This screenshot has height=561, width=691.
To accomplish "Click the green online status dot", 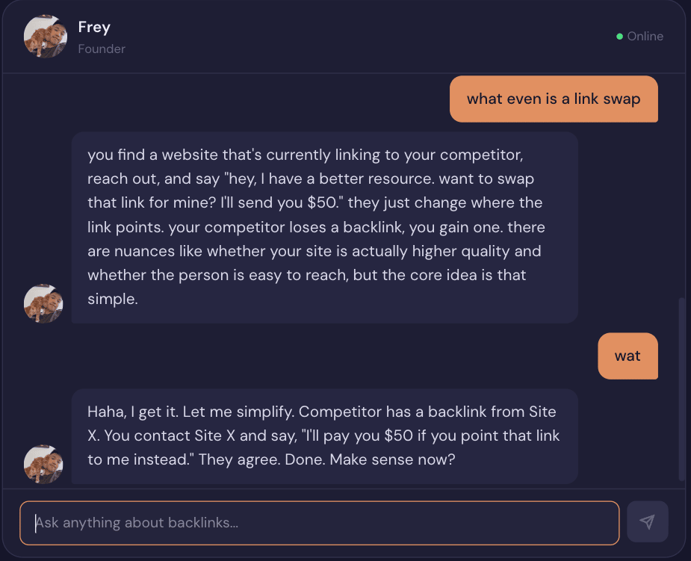I will click(619, 37).
